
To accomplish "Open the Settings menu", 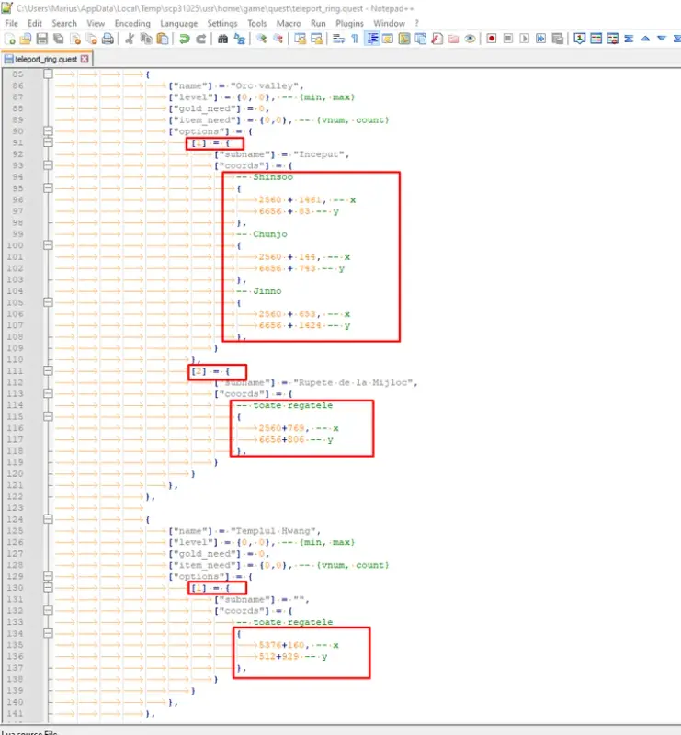I will point(222,24).
